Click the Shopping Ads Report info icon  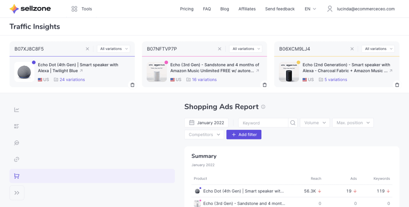263,107
